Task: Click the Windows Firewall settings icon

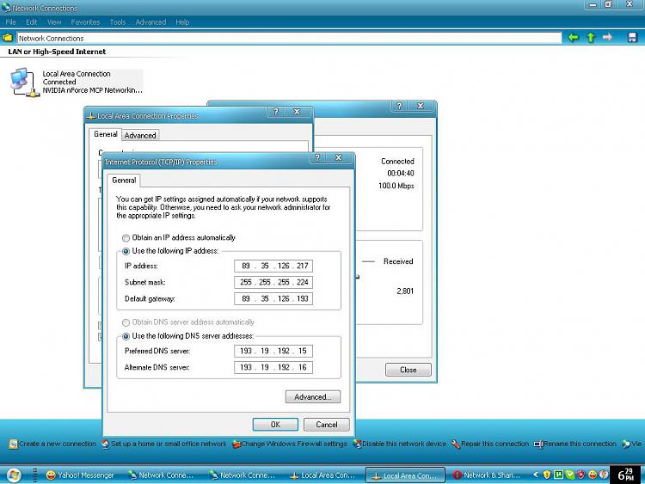Action: pos(236,444)
